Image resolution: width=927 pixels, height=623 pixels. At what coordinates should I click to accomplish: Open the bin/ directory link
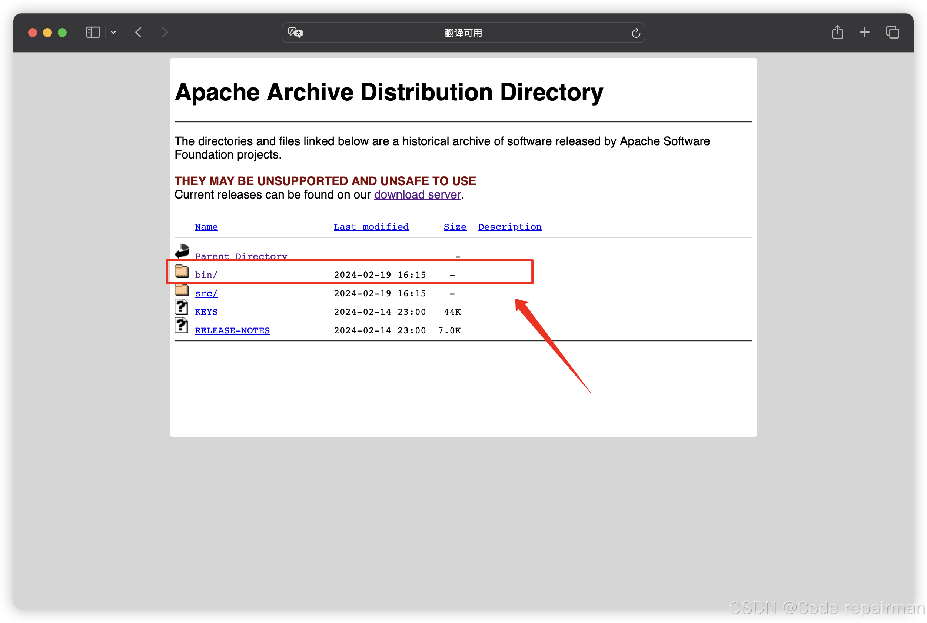click(x=206, y=275)
